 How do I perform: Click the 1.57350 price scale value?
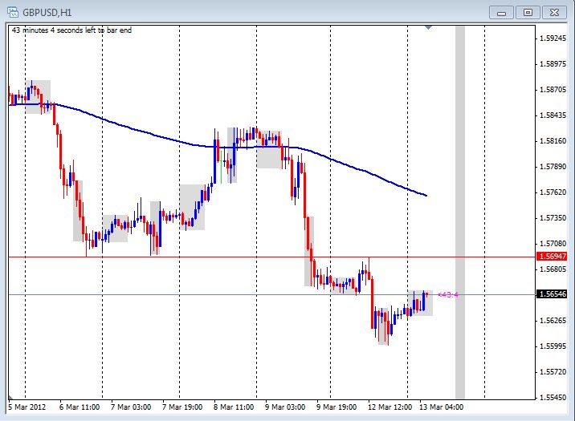pyautogui.click(x=553, y=218)
